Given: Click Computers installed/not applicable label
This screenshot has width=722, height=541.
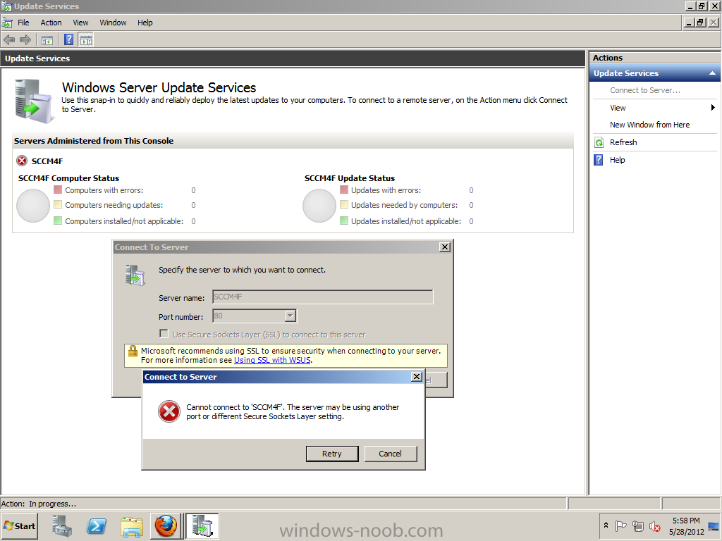Looking at the screenshot, I should 124,221.
